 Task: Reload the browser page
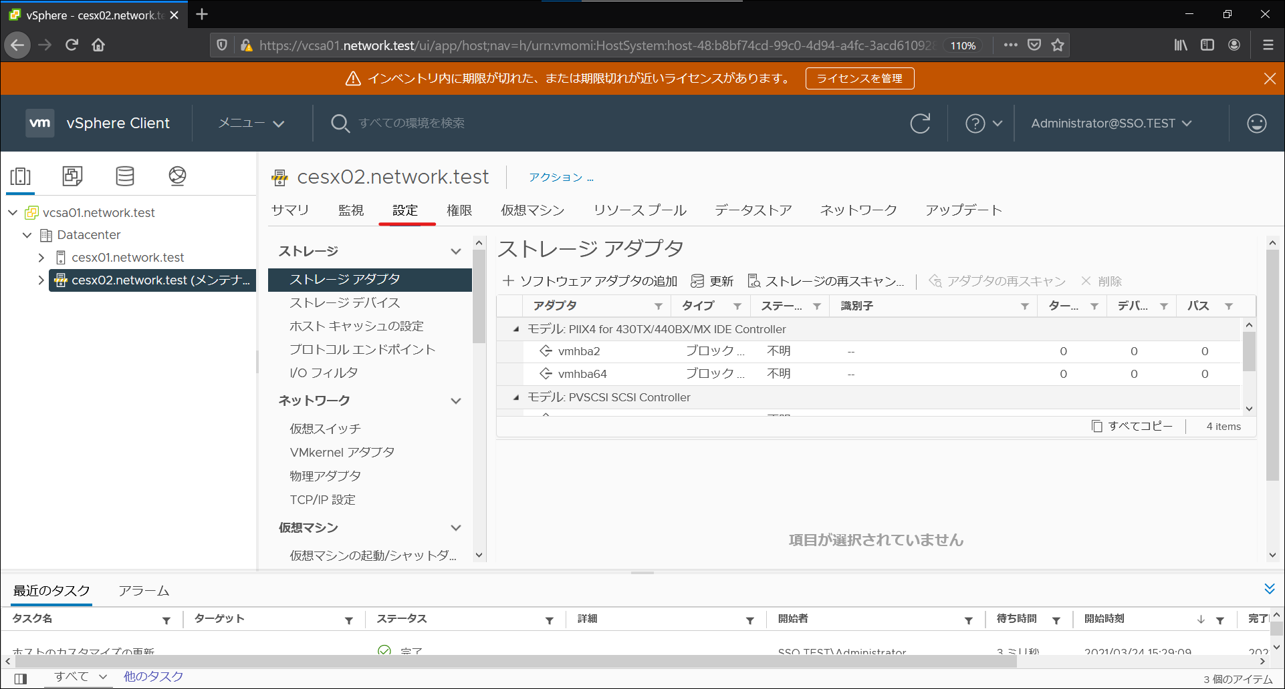pyautogui.click(x=72, y=45)
